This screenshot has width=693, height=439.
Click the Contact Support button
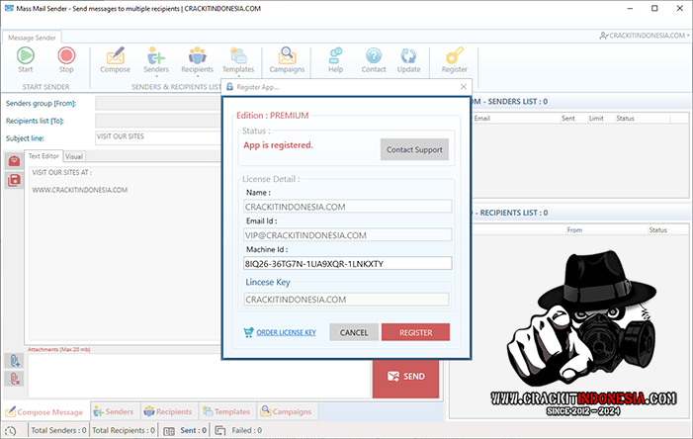[x=414, y=149]
